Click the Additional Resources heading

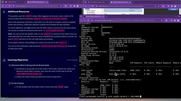(18, 12)
